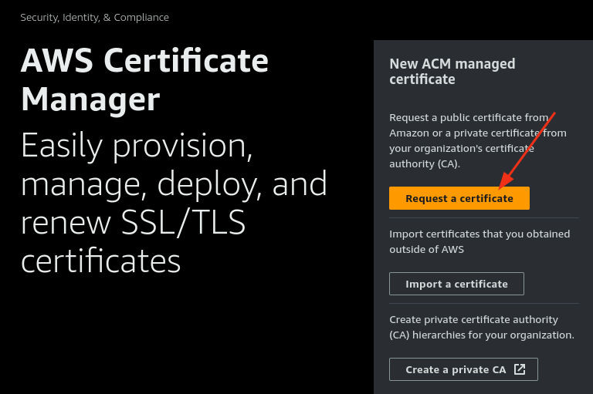This screenshot has width=593, height=394.
Task: Click "authority (CA)." in the request description
Action: (425, 163)
